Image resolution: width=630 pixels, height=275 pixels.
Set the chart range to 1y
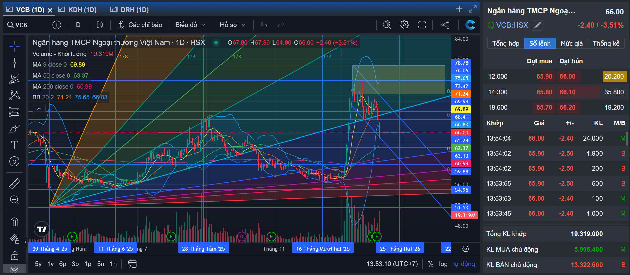(51, 264)
